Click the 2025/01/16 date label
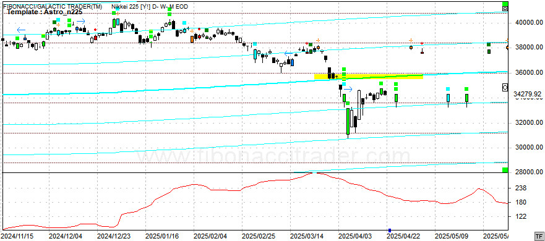The height and width of the screenshot is (241, 545). click(x=162, y=236)
